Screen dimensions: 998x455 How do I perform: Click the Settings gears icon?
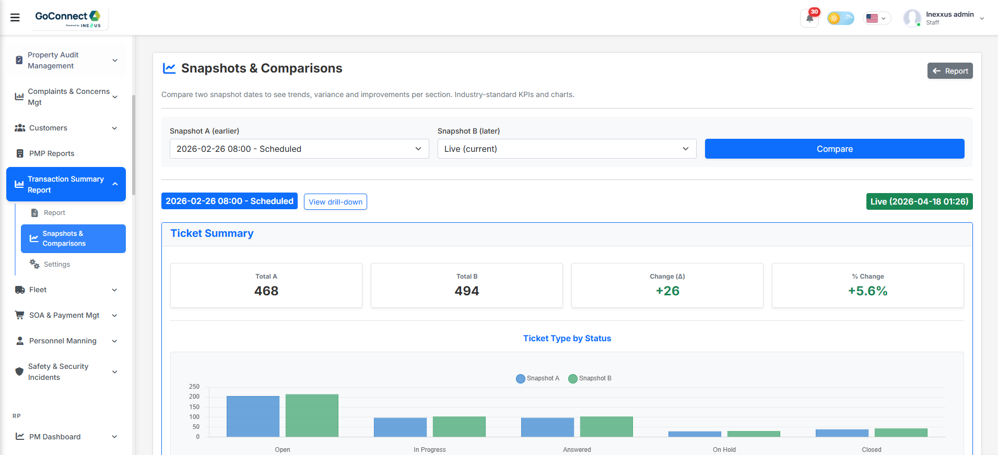point(34,264)
